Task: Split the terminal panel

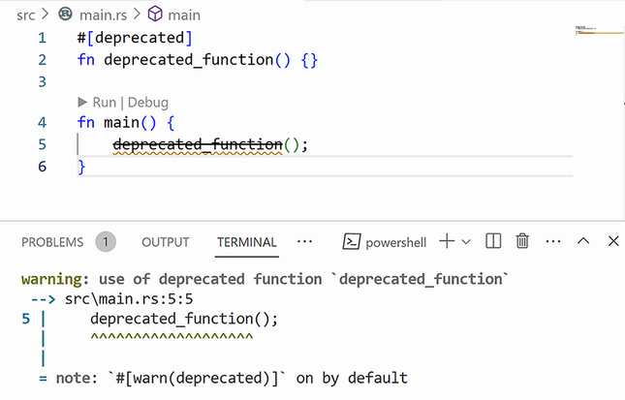Action: [x=493, y=241]
